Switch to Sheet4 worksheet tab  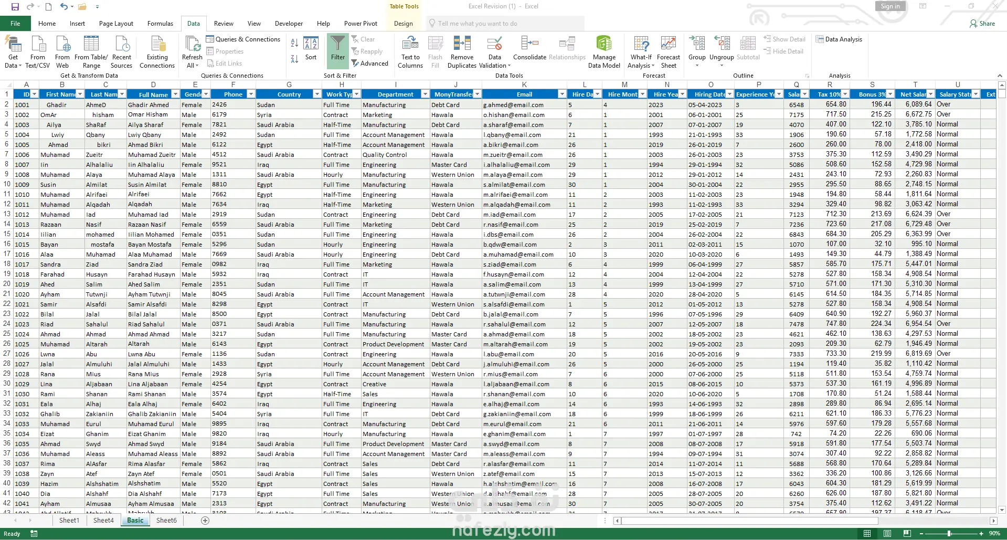[x=103, y=521]
